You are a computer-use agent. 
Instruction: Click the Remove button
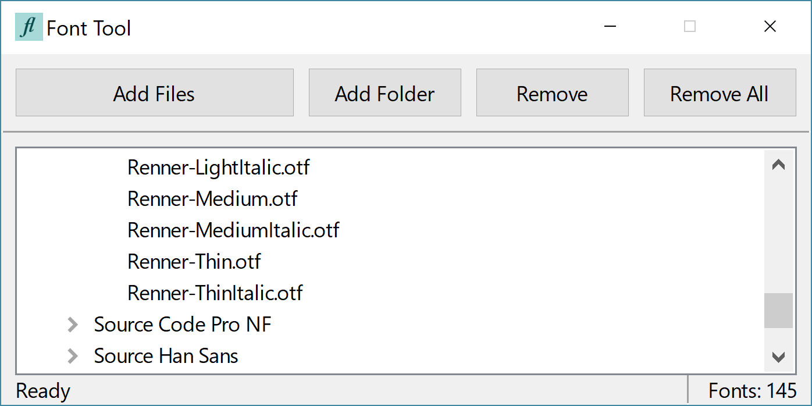coord(553,92)
